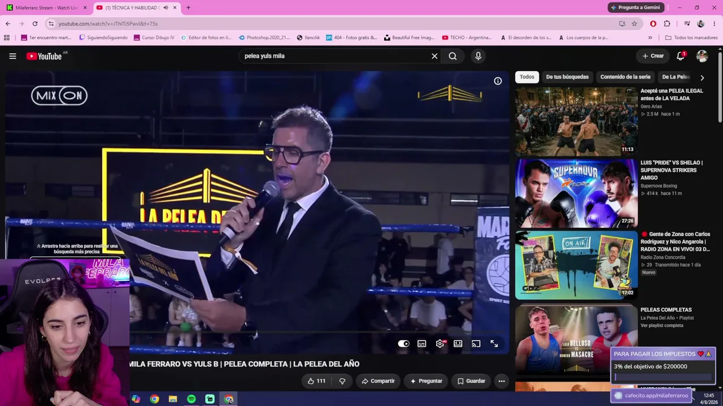Cast the video to a TV
The height and width of the screenshot is (406, 723).
[476, 343]
